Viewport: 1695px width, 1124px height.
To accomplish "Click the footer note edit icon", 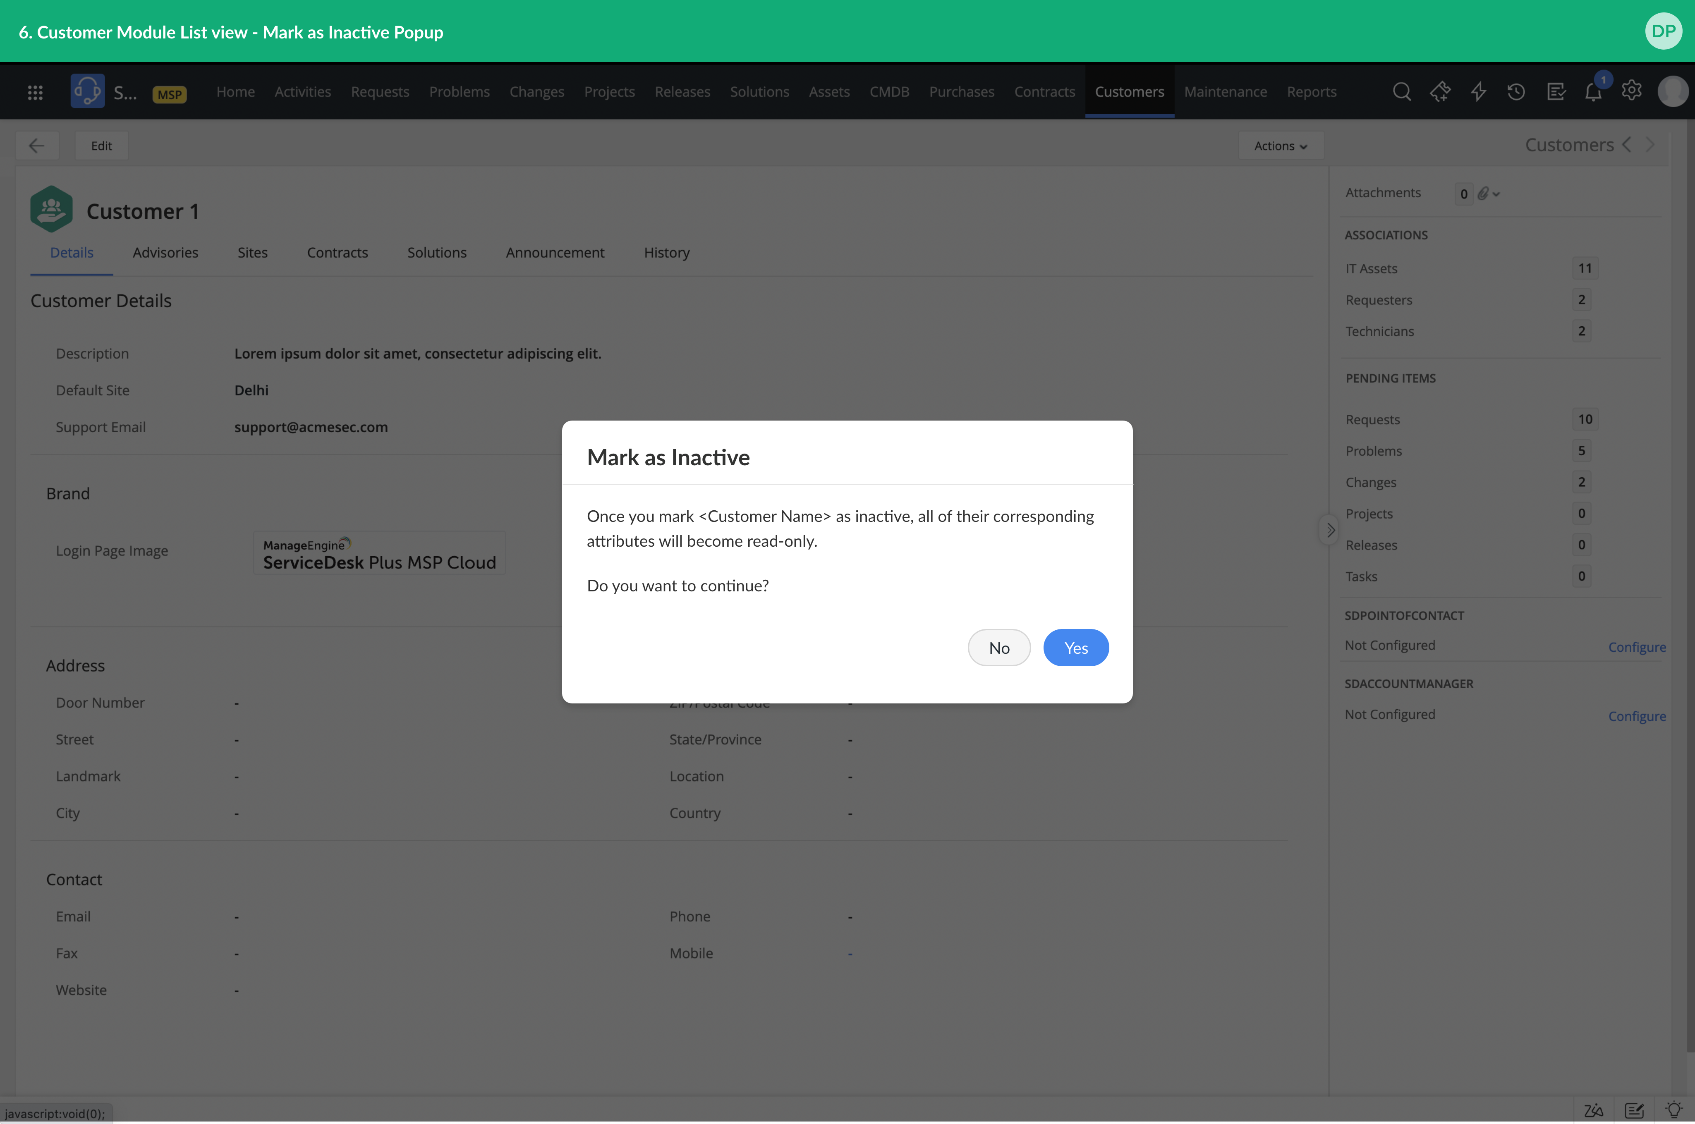I will pyautogui.click(x=1634, y=1110).
